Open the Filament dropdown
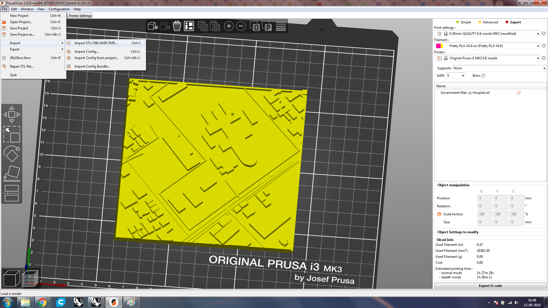Screen dimensions: 548x308 538,46
